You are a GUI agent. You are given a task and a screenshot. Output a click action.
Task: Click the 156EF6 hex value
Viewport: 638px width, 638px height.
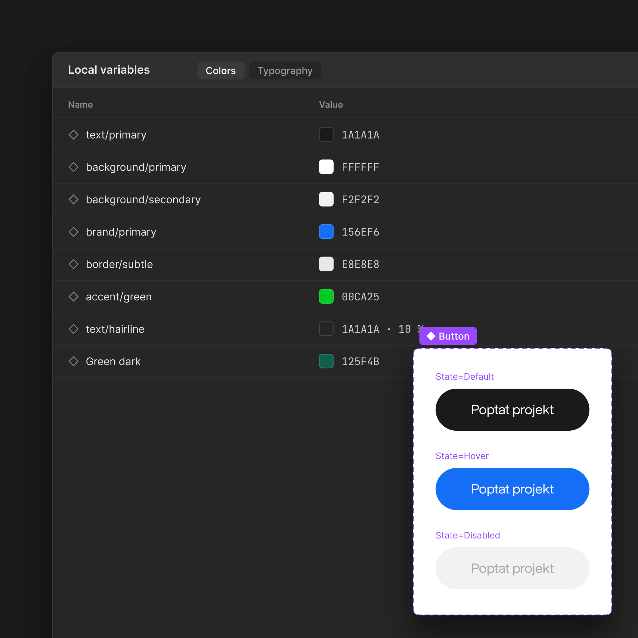click(360, 232)
